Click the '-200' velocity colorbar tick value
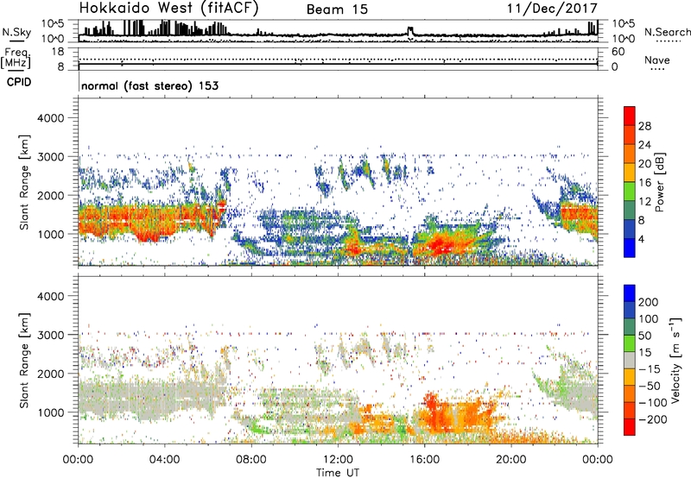691x478 pixels. (x=653, y=419)
